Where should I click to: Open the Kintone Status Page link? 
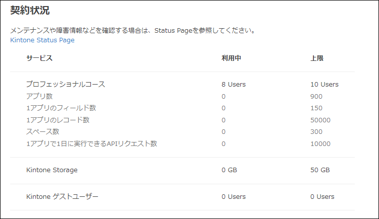(x=42, y=40)
